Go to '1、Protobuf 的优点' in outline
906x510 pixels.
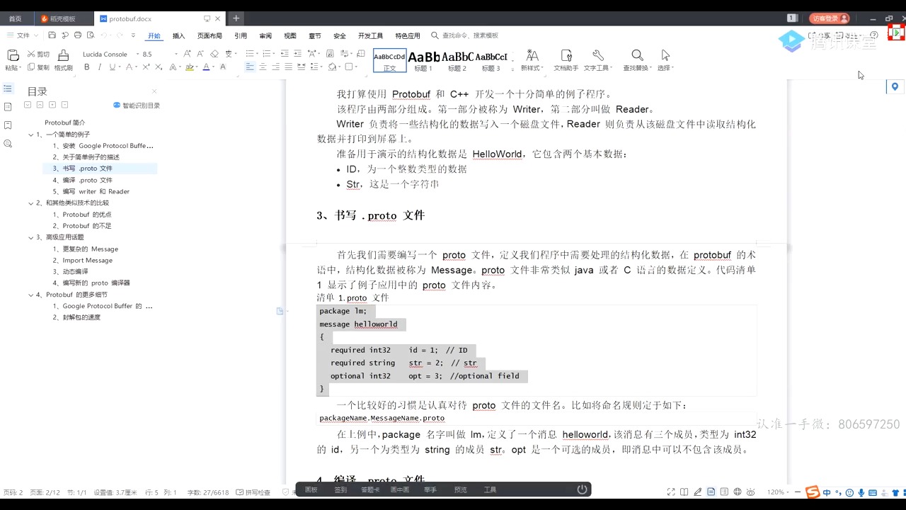point(82,215)
